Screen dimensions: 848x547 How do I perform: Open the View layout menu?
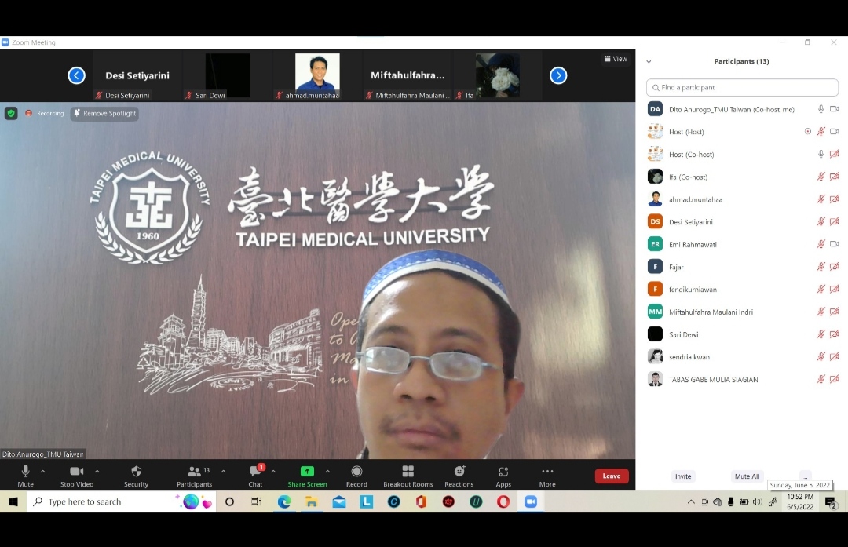pos(616,59)
